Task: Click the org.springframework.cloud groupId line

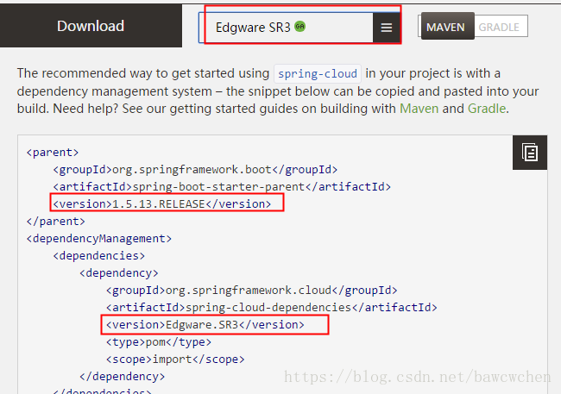Action: (x=251, y=290)
